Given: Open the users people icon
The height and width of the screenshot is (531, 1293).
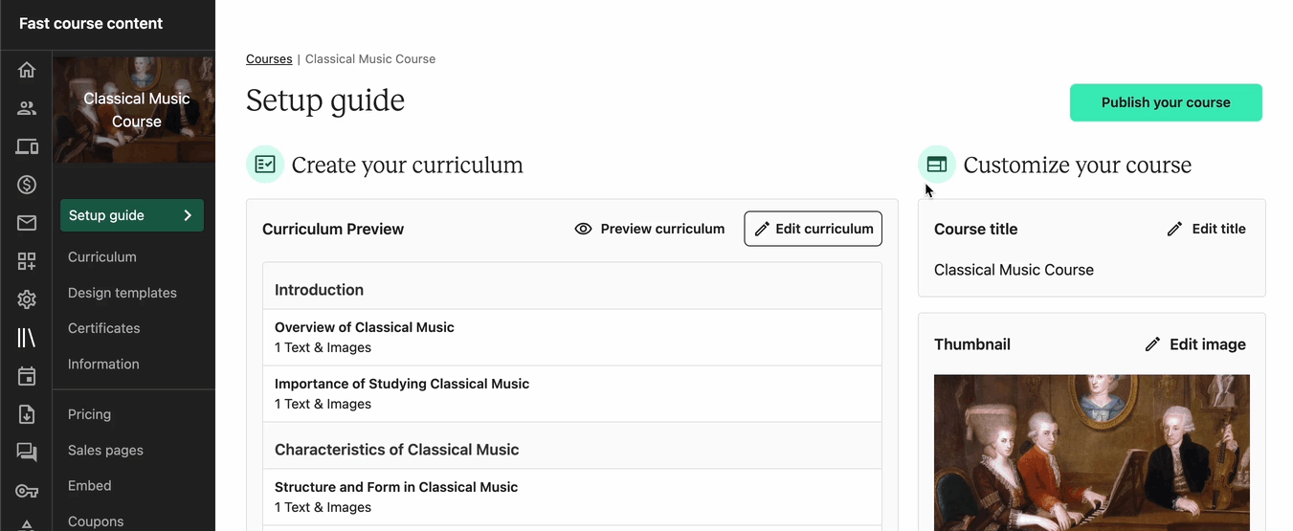Looking at the screenshot, I should 27,108.
